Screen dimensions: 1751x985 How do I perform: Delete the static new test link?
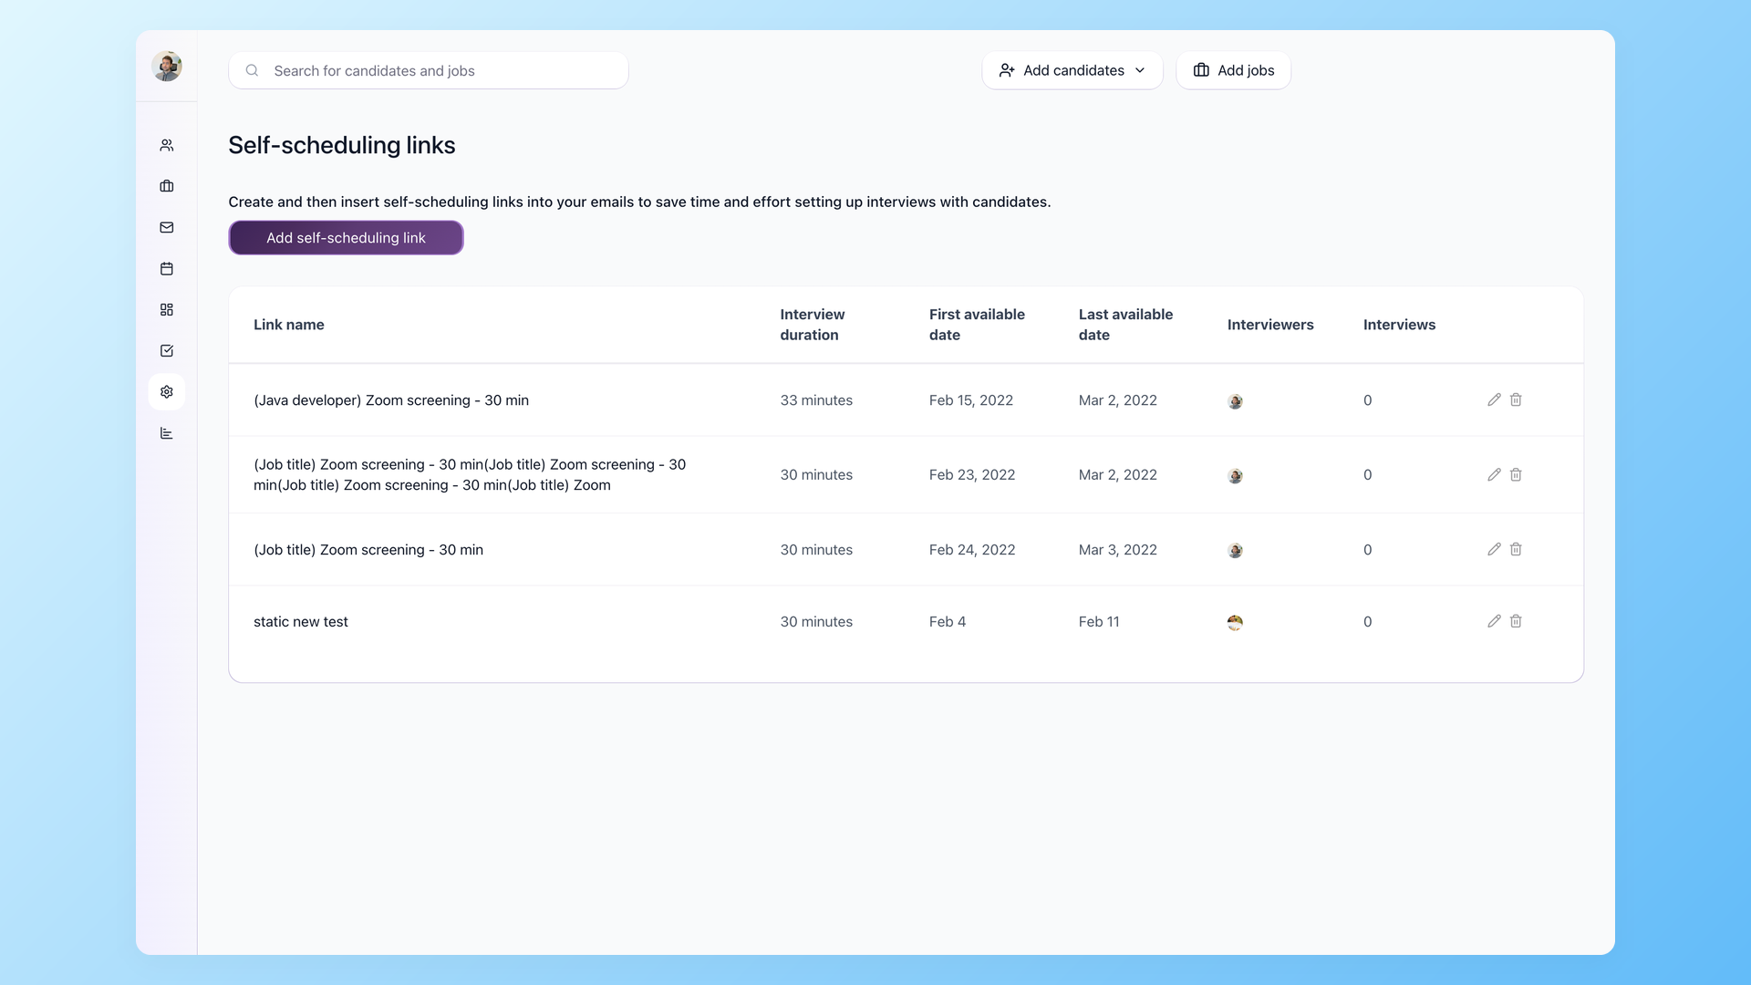pyautogui.click(x=1516, y=621)
